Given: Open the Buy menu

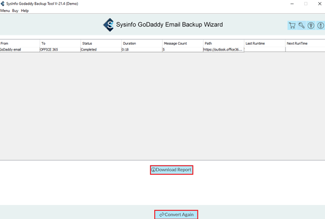Looking at the screenshot, I should tap(15, 10).
